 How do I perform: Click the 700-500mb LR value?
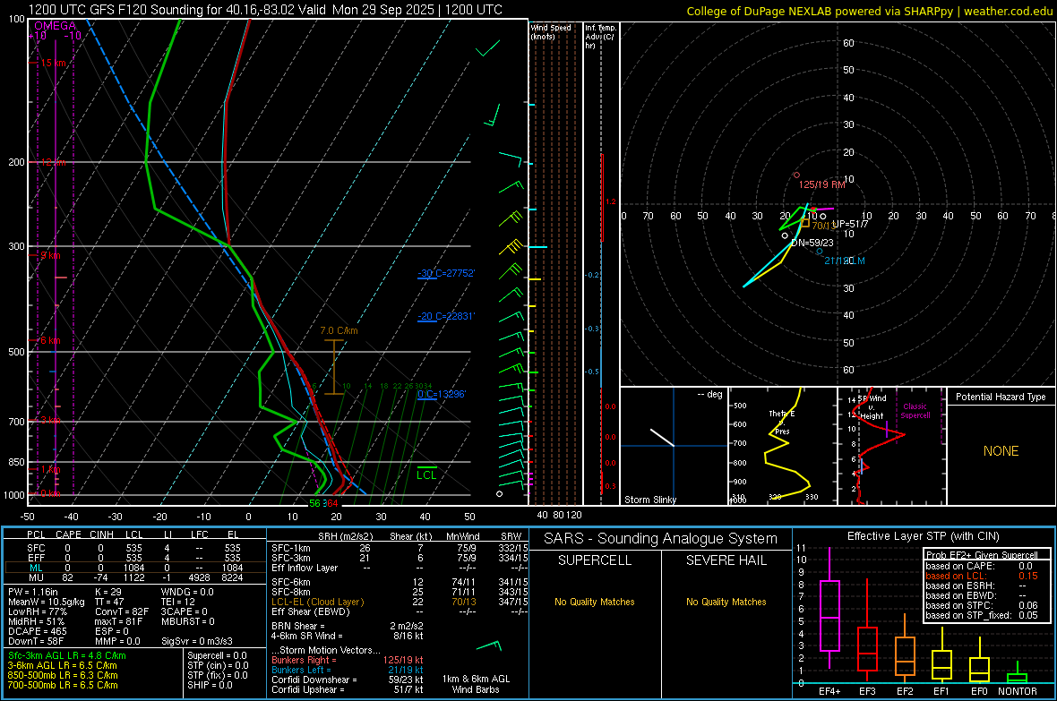pos(63,685)
